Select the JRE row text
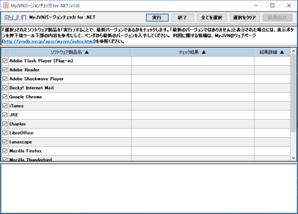 pyautogui.click(x=14, y=115)
